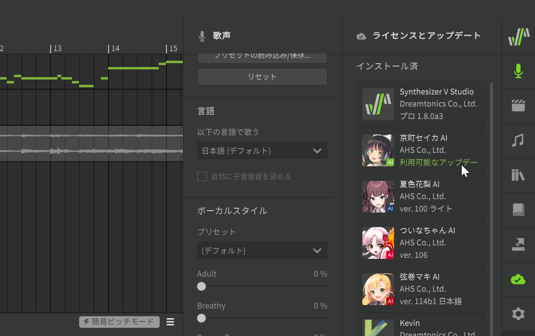Click the 以下の言語で歌う label
This screenshot has width=535, height=336.
tap(228, 132)
